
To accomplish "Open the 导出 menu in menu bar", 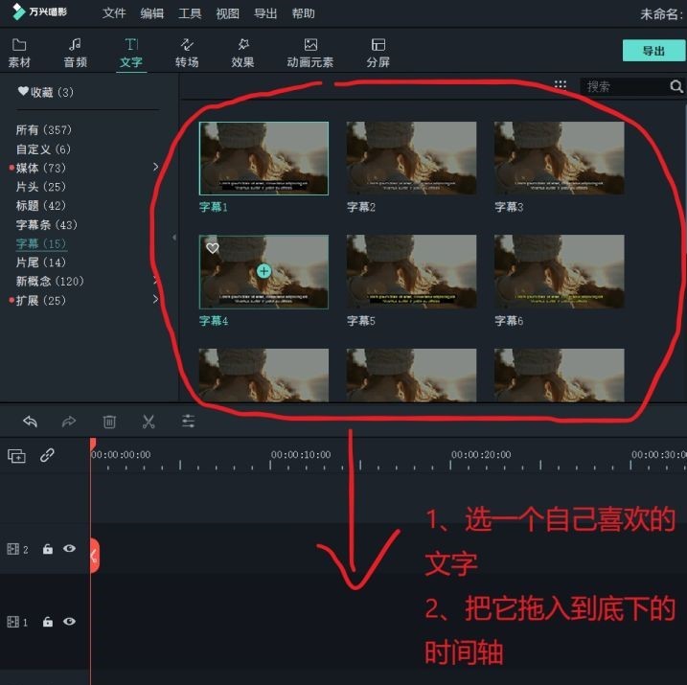I will [265, 13].
